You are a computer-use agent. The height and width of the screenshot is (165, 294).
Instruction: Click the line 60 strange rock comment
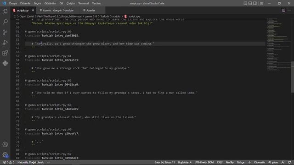pos(80,68)
